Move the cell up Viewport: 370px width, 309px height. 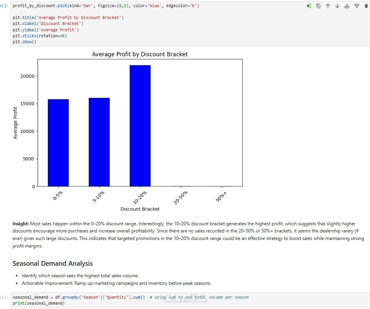[x=328, y=6]
